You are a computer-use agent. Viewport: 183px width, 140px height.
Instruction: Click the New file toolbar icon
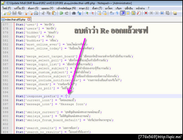[4, 13]
